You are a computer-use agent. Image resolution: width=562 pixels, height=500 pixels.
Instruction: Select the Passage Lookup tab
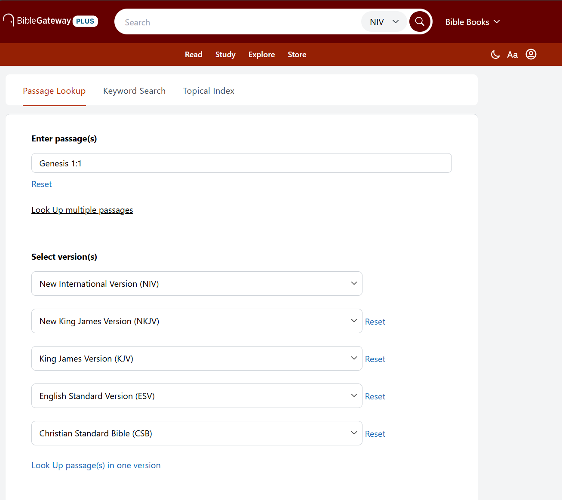(54, 91)
